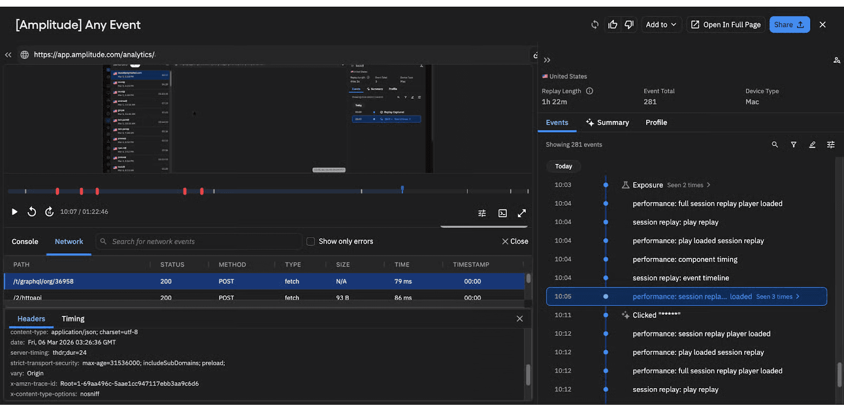Screen dimensions: 844x405
Task: Collapse the right panel with double chevron
Action: [x=547, y=60]
